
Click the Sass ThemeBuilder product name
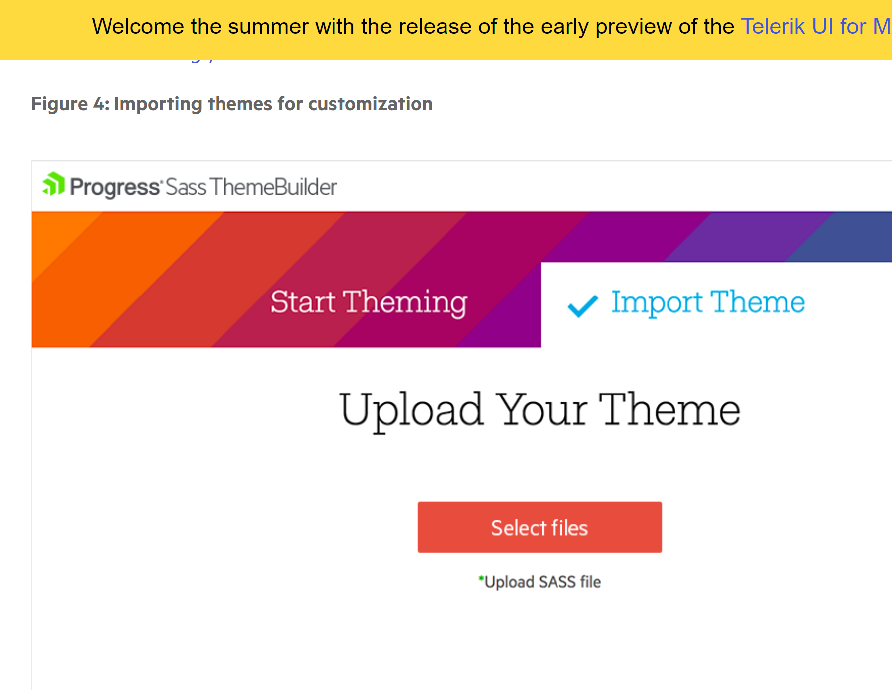(251, 187)
